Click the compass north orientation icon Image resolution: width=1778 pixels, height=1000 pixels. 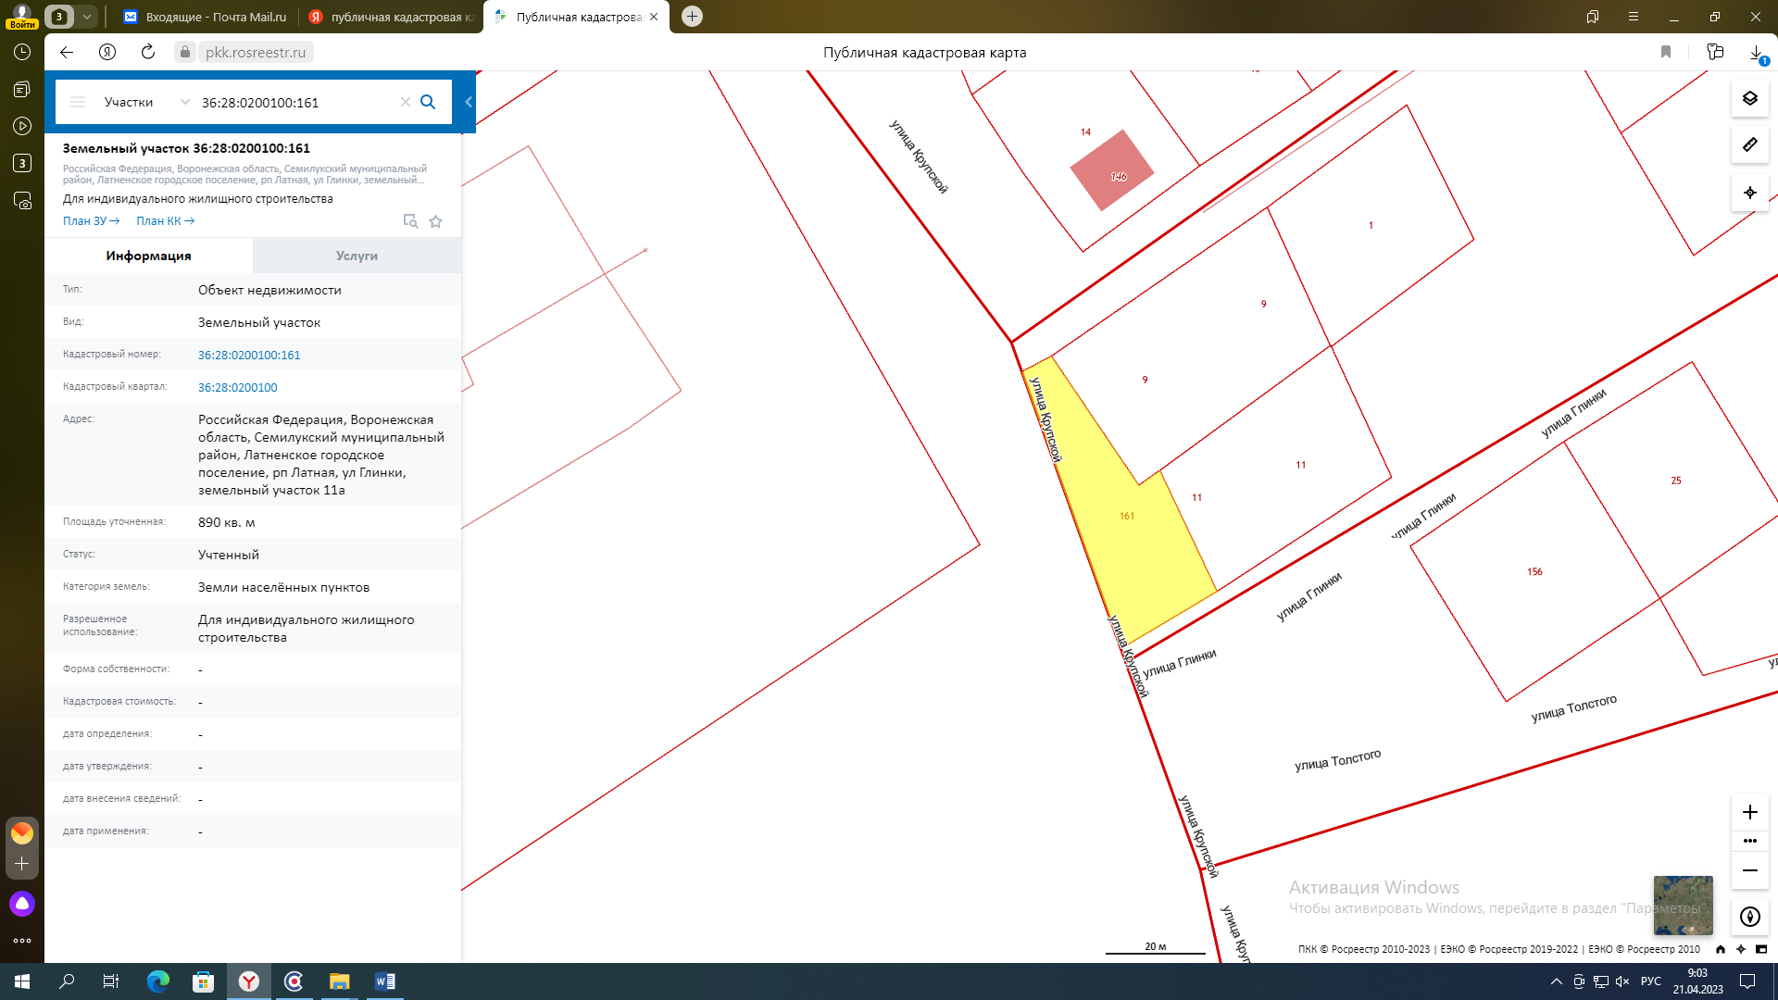coord(1749,917)
